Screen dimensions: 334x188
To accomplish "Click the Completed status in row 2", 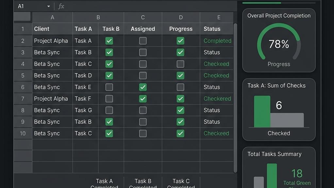I will [217, 41].
